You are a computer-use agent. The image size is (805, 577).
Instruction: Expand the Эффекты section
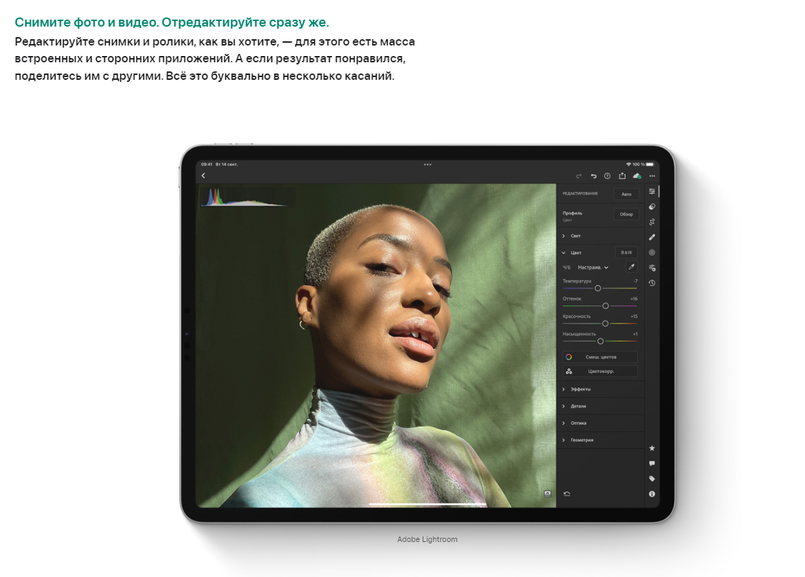[580, 389]
